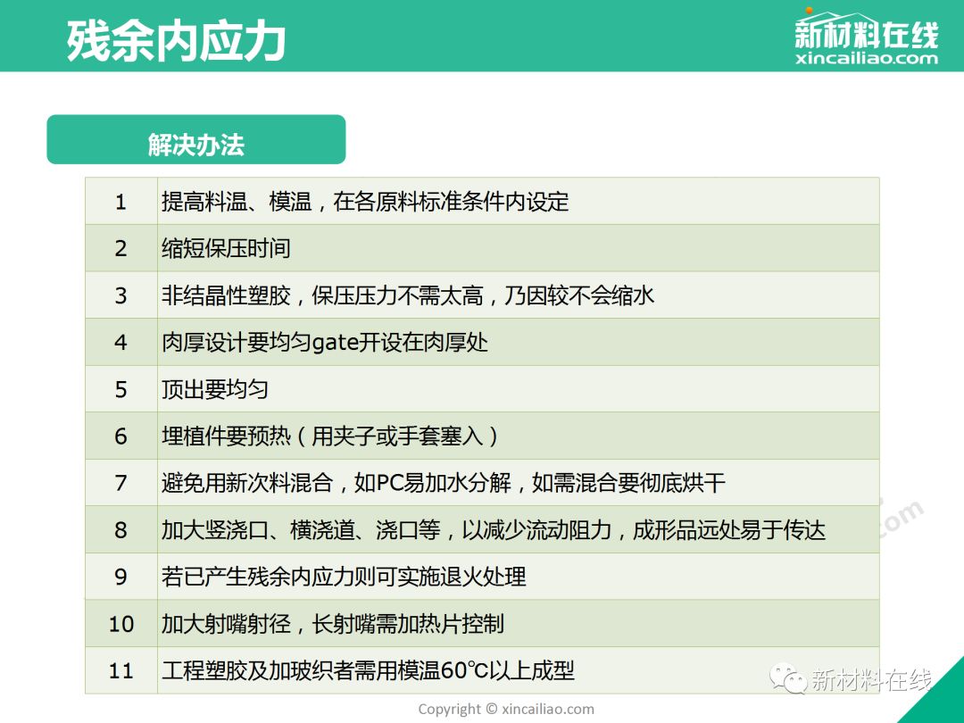Click row 6 text 埋植件要预热
The image size is (964, 723).
(330, 436)
